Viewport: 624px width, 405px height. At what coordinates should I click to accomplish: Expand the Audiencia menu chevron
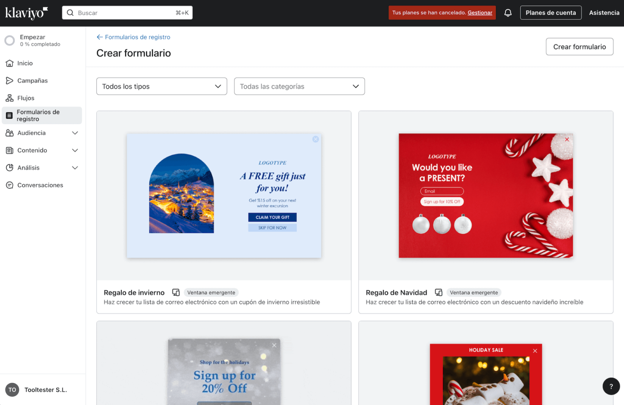75,133
